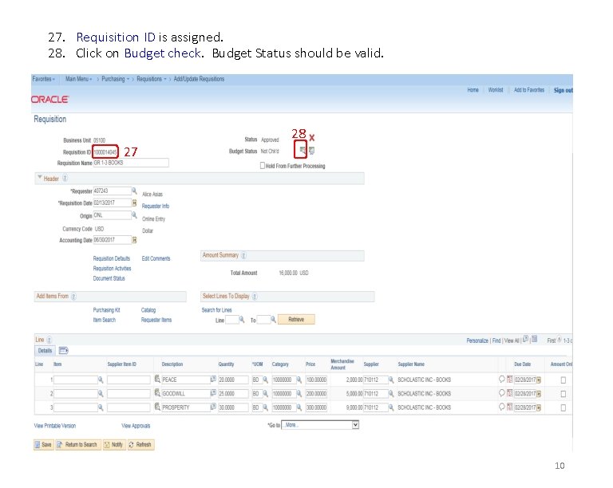Open Requester Items link
The width and height of the screenshot is (613, 488).
[156, 320]
